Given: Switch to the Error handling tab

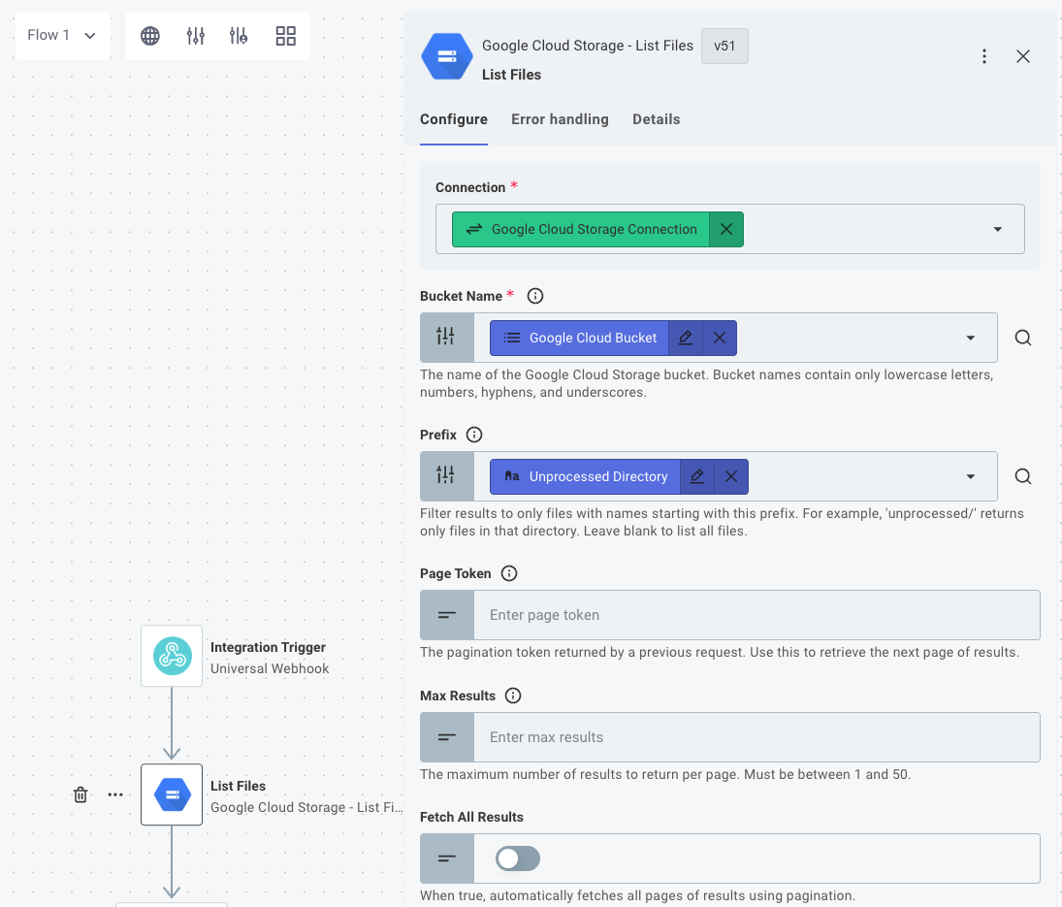Looking at the screenshot, I should click(x=560, y=119).
